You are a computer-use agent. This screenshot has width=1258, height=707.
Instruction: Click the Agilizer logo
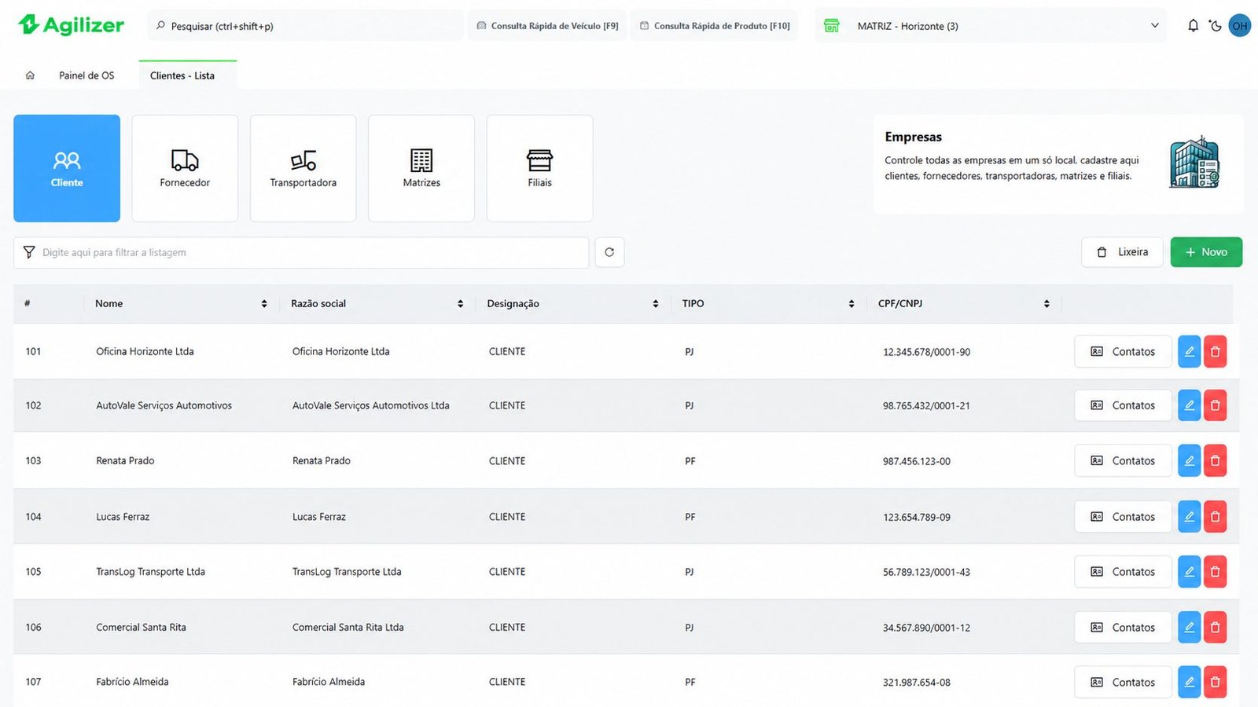pyautogui.click(x=71, y=25)
